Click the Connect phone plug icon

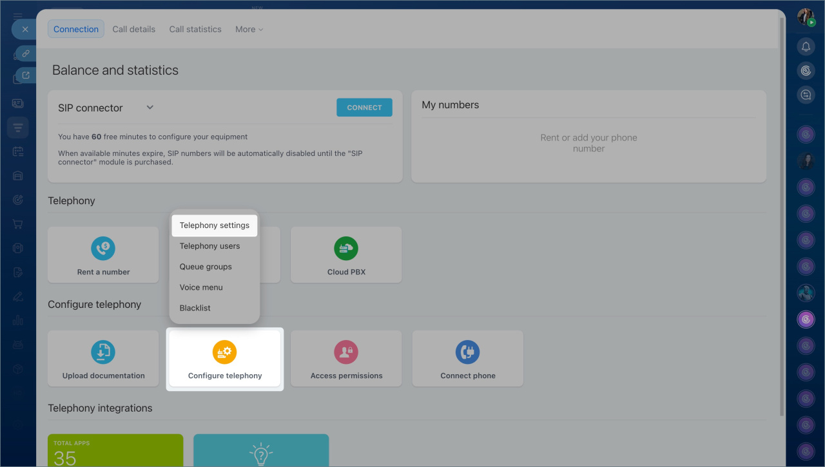(468, 352)
